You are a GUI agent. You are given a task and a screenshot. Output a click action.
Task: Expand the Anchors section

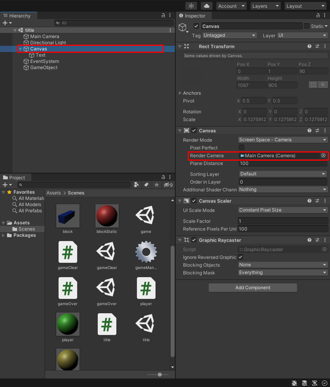pyautogui.click(x=180, y=93)
